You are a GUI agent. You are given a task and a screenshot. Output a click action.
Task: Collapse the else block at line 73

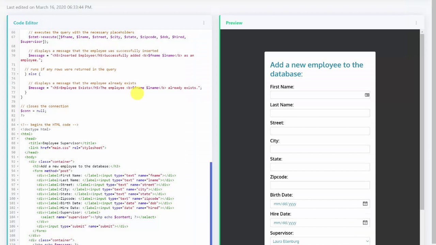pos(18,74)
